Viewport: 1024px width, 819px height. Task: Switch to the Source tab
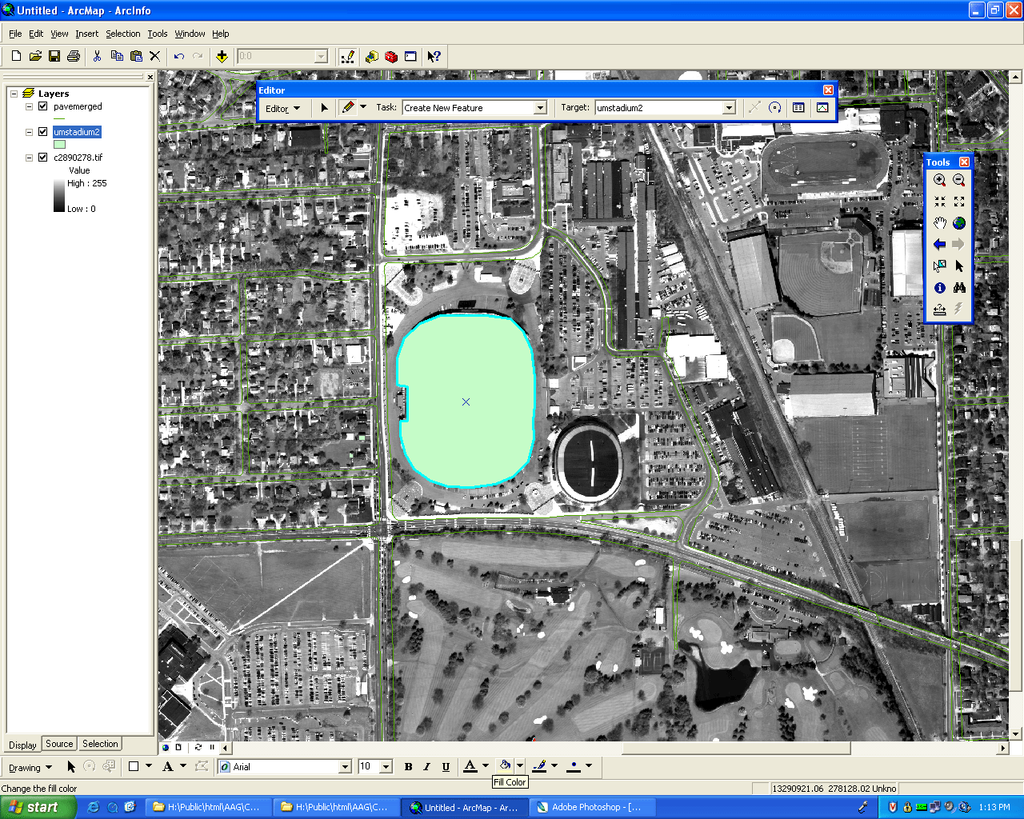pyautogui.click(x=59, y=744)
